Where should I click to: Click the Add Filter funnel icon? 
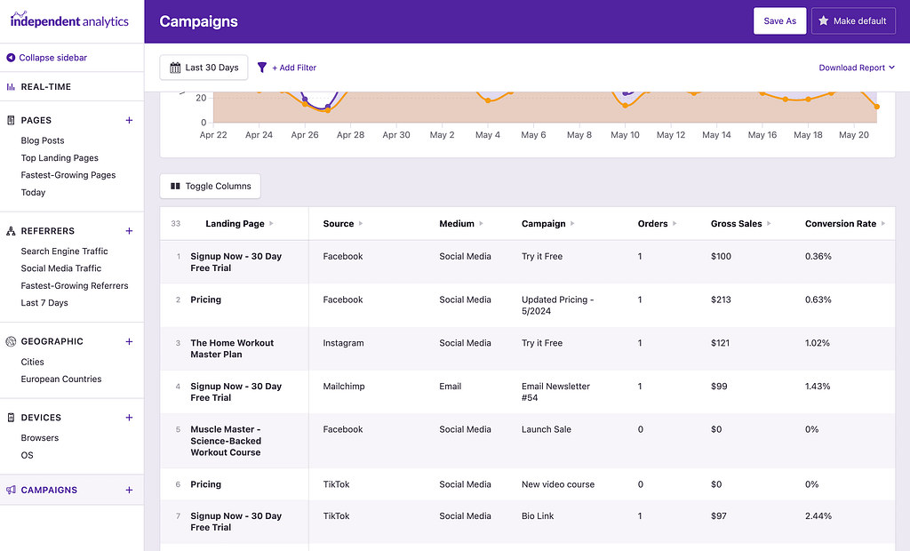click(261, 68)
